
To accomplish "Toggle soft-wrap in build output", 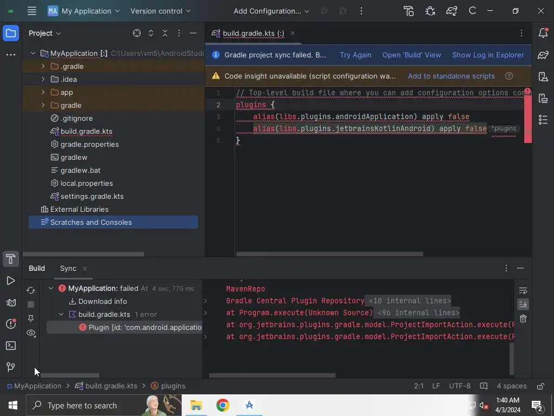I will (523, 291).
